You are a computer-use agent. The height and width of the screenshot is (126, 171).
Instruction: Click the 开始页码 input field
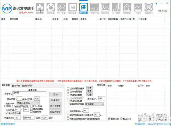tap(19, 99)
